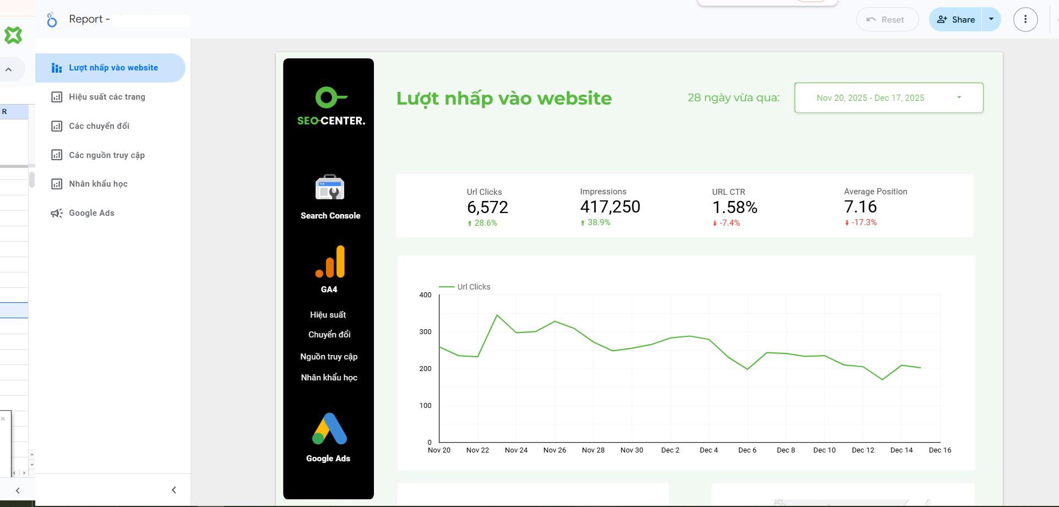
Task: Click the GA4 orange bar chart icon
Action: coord(330,261)
